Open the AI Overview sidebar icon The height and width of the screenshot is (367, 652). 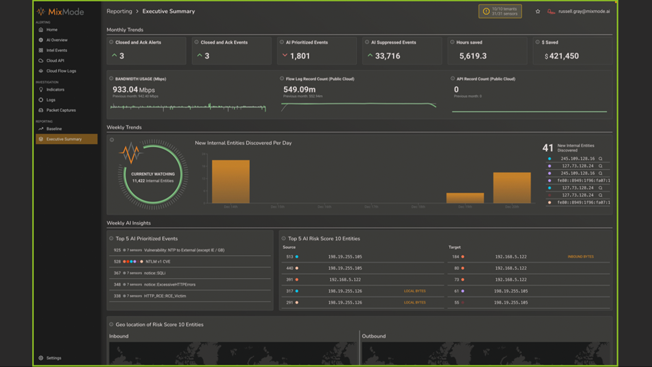click(41, 40)
